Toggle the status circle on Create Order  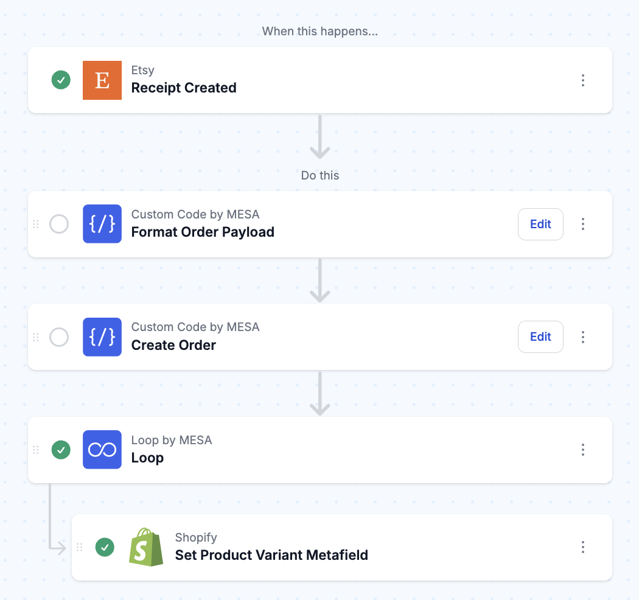coord(59,337)
